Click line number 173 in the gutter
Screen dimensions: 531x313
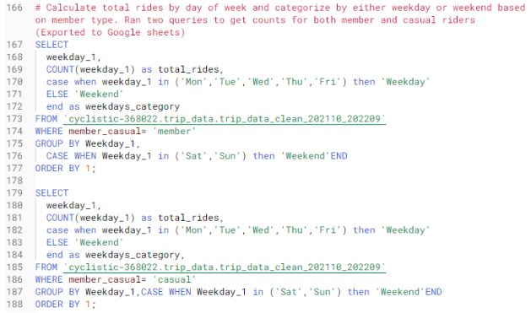click(14, 119)
